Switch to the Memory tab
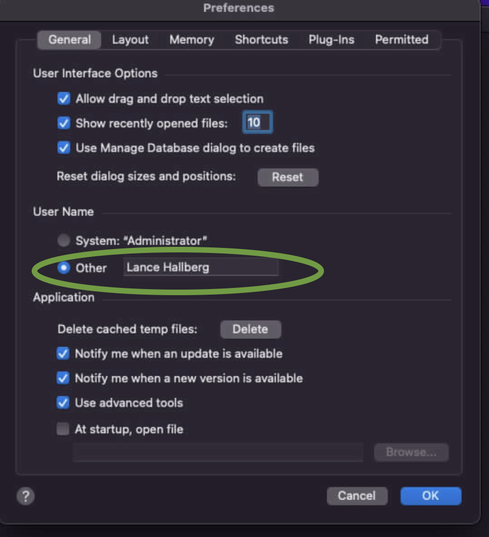 pyautogui.click(x=191, y=39)
